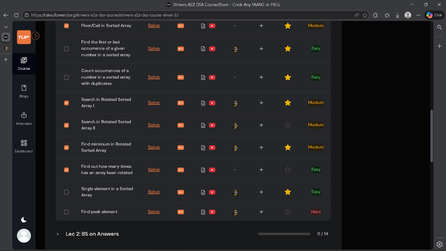Open the YouTube video for Floor/Ceil in Sorted Array

pyautogui.click(x=212, y=26)
